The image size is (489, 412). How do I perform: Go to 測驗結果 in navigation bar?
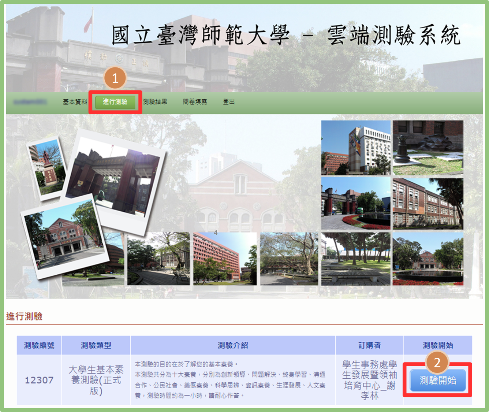(x=155, y=102)
